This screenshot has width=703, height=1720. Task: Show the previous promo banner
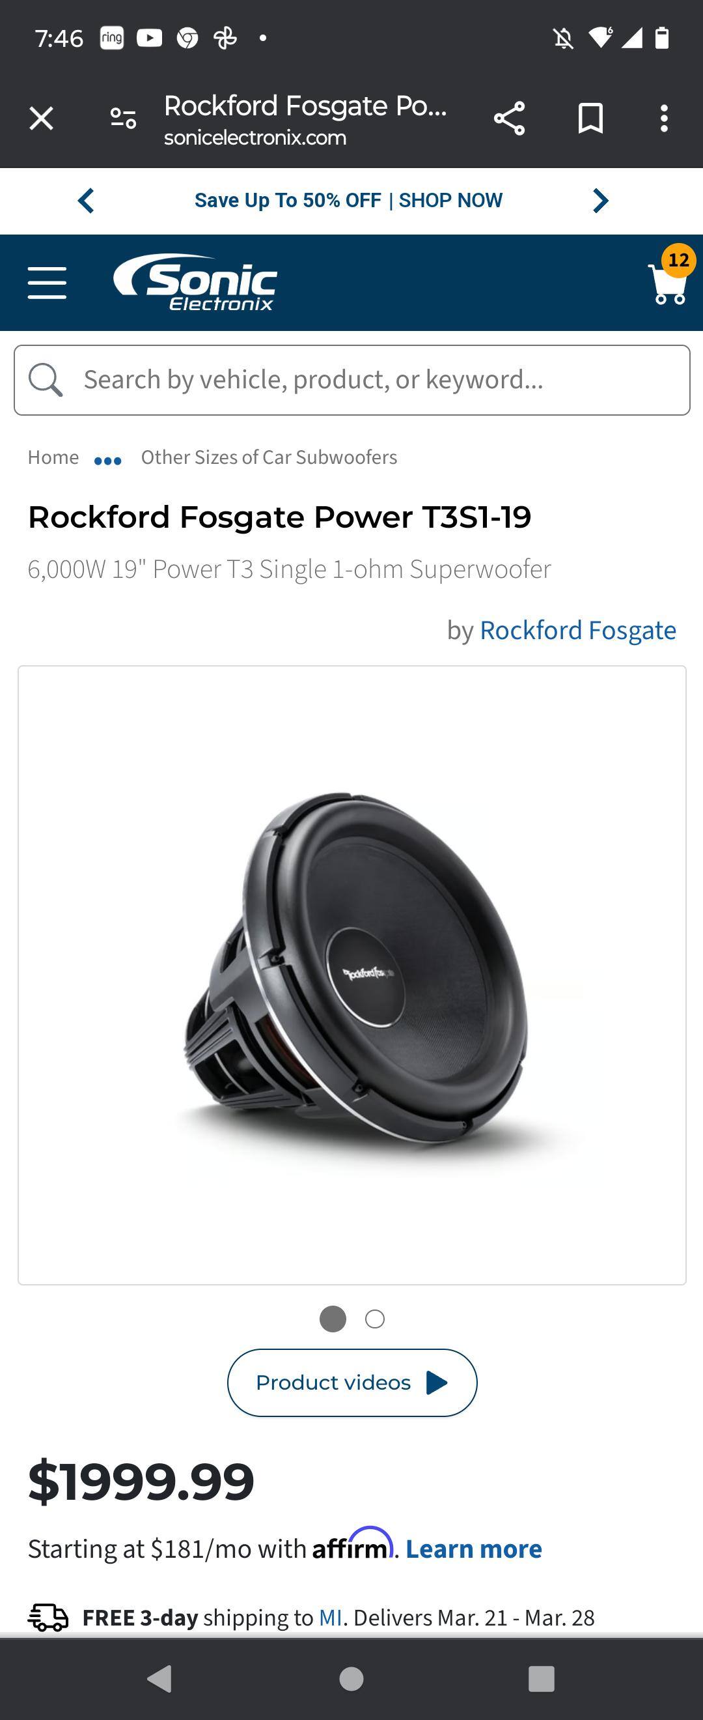point(86,200)
